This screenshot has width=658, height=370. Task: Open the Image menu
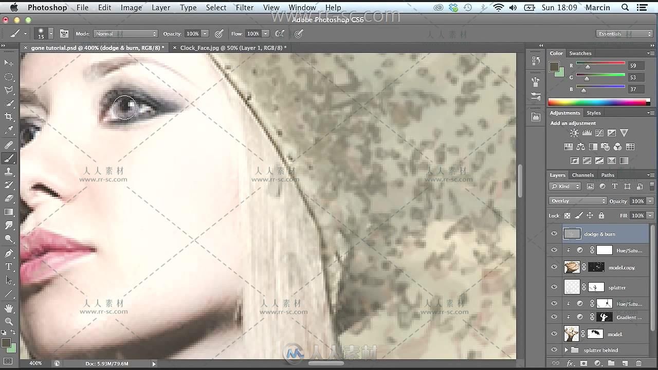(131, 8)
